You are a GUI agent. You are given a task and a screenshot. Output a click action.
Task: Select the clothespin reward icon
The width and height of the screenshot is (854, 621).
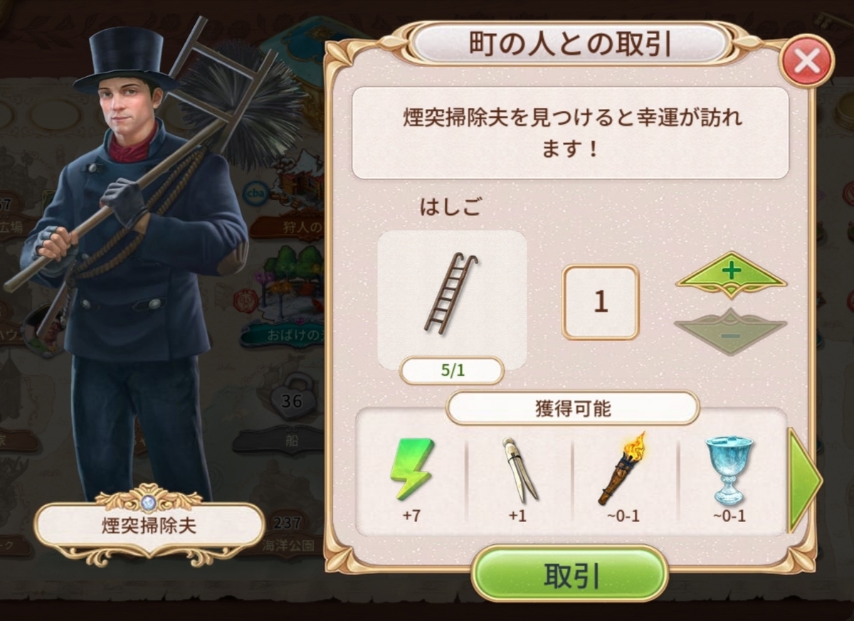[522, 470]
